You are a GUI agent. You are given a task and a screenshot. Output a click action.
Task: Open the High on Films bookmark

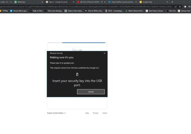pyautogui.click(x=36, y=11)
